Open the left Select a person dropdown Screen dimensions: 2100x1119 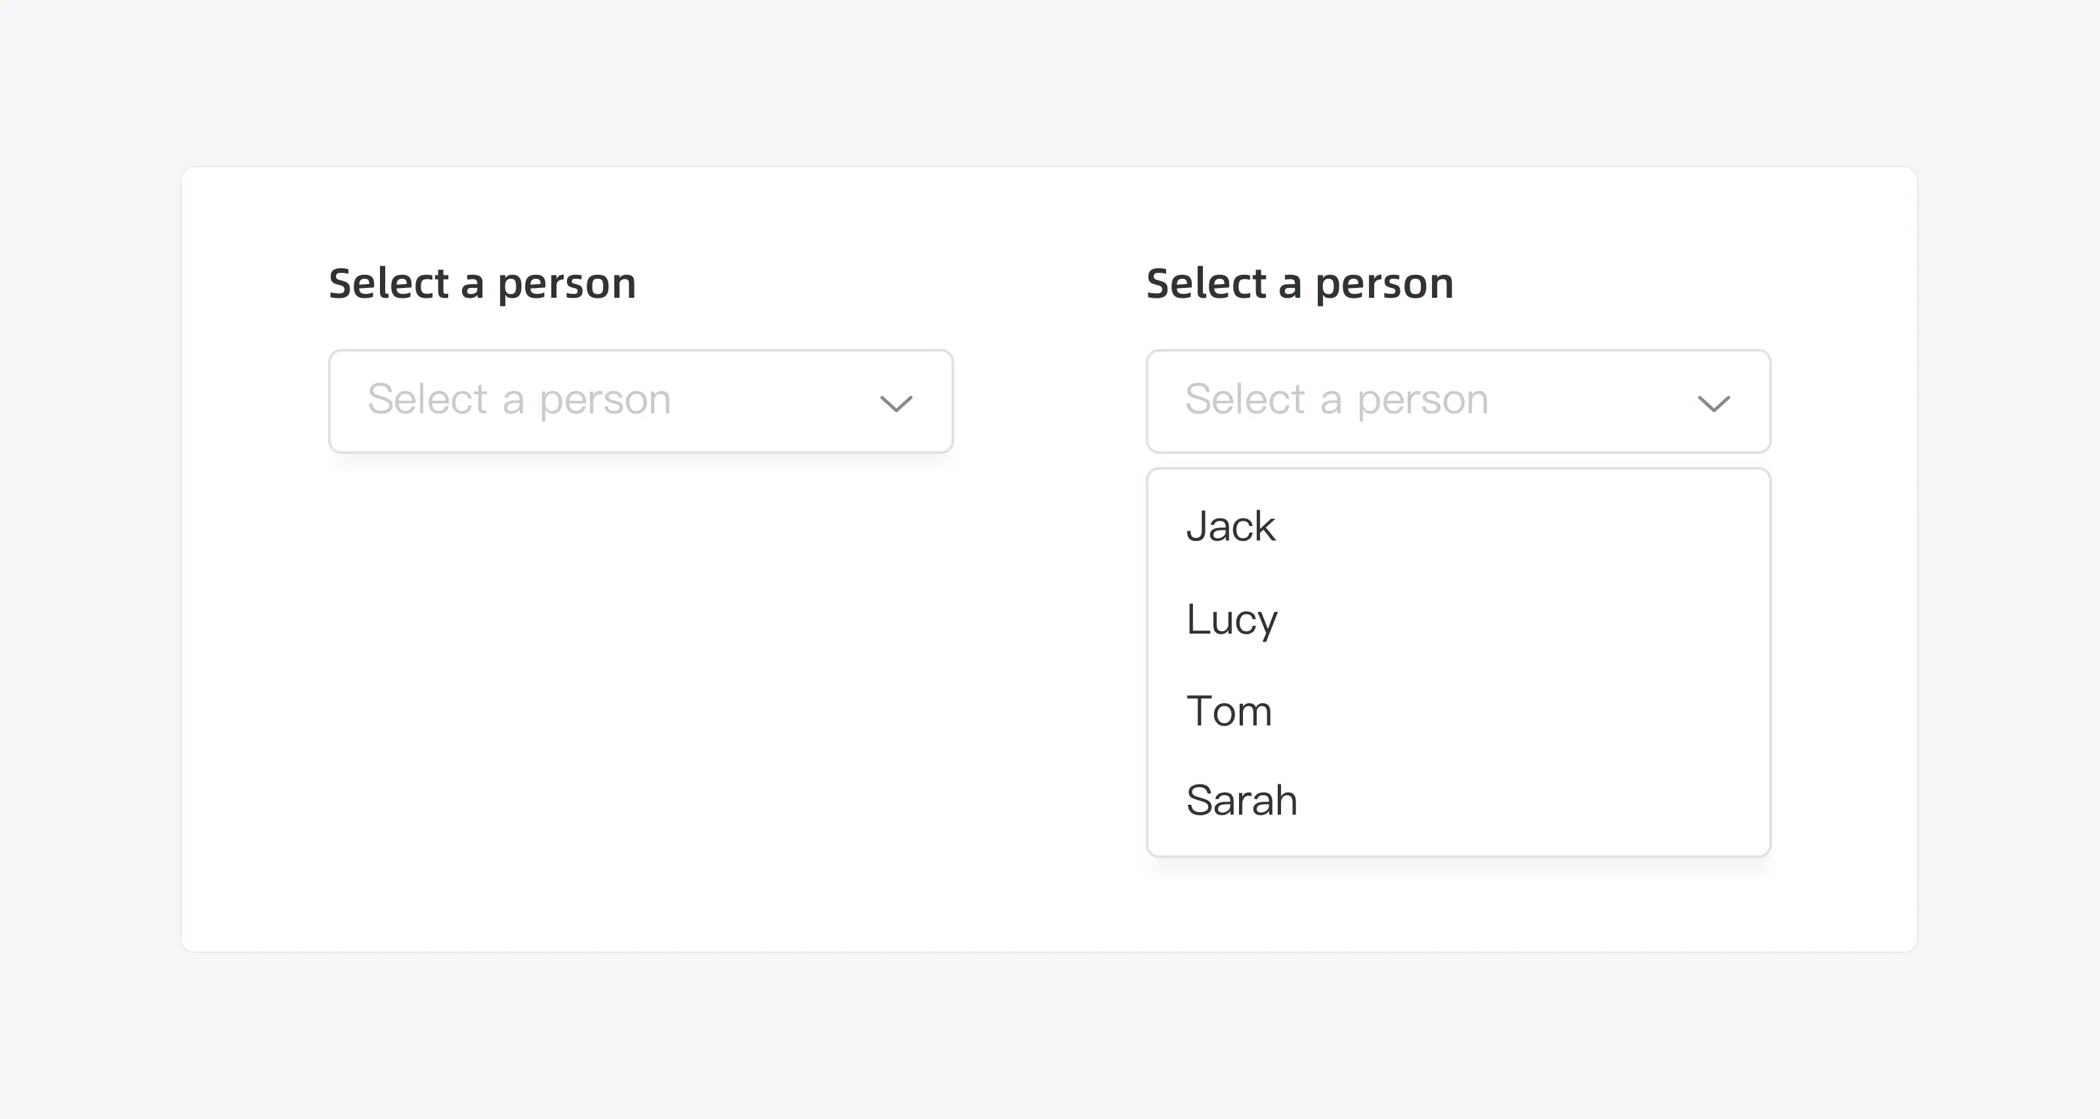coord(640,401)
